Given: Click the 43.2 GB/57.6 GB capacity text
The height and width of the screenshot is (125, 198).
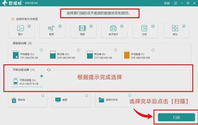Looking at the screenshot, I should (29, 83).
